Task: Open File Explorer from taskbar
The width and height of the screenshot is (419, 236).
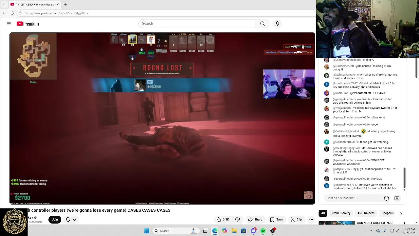Action: pyautogui.click(x=234, y=231)
